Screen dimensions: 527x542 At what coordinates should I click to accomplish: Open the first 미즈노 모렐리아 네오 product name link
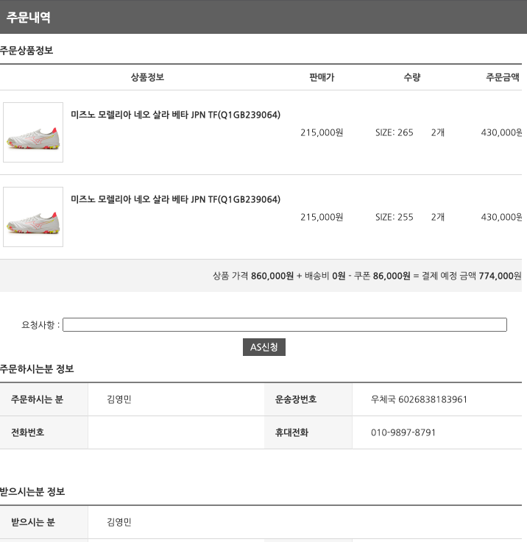click(x=175, y=115)
